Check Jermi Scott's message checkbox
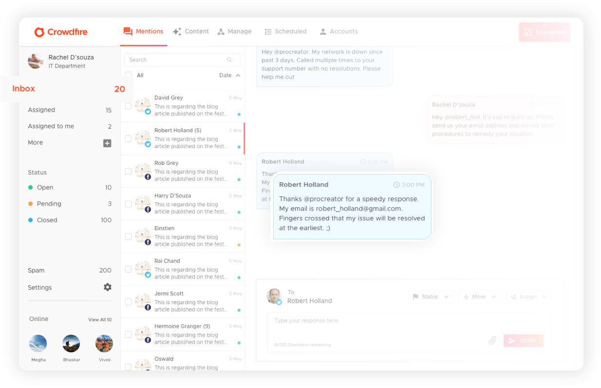Viewport: 601px width, 388px height. pyautogui.click(x=128, y=302)
